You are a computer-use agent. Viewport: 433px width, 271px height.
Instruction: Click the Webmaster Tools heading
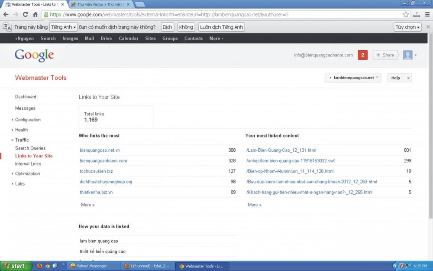pos(41,78)
